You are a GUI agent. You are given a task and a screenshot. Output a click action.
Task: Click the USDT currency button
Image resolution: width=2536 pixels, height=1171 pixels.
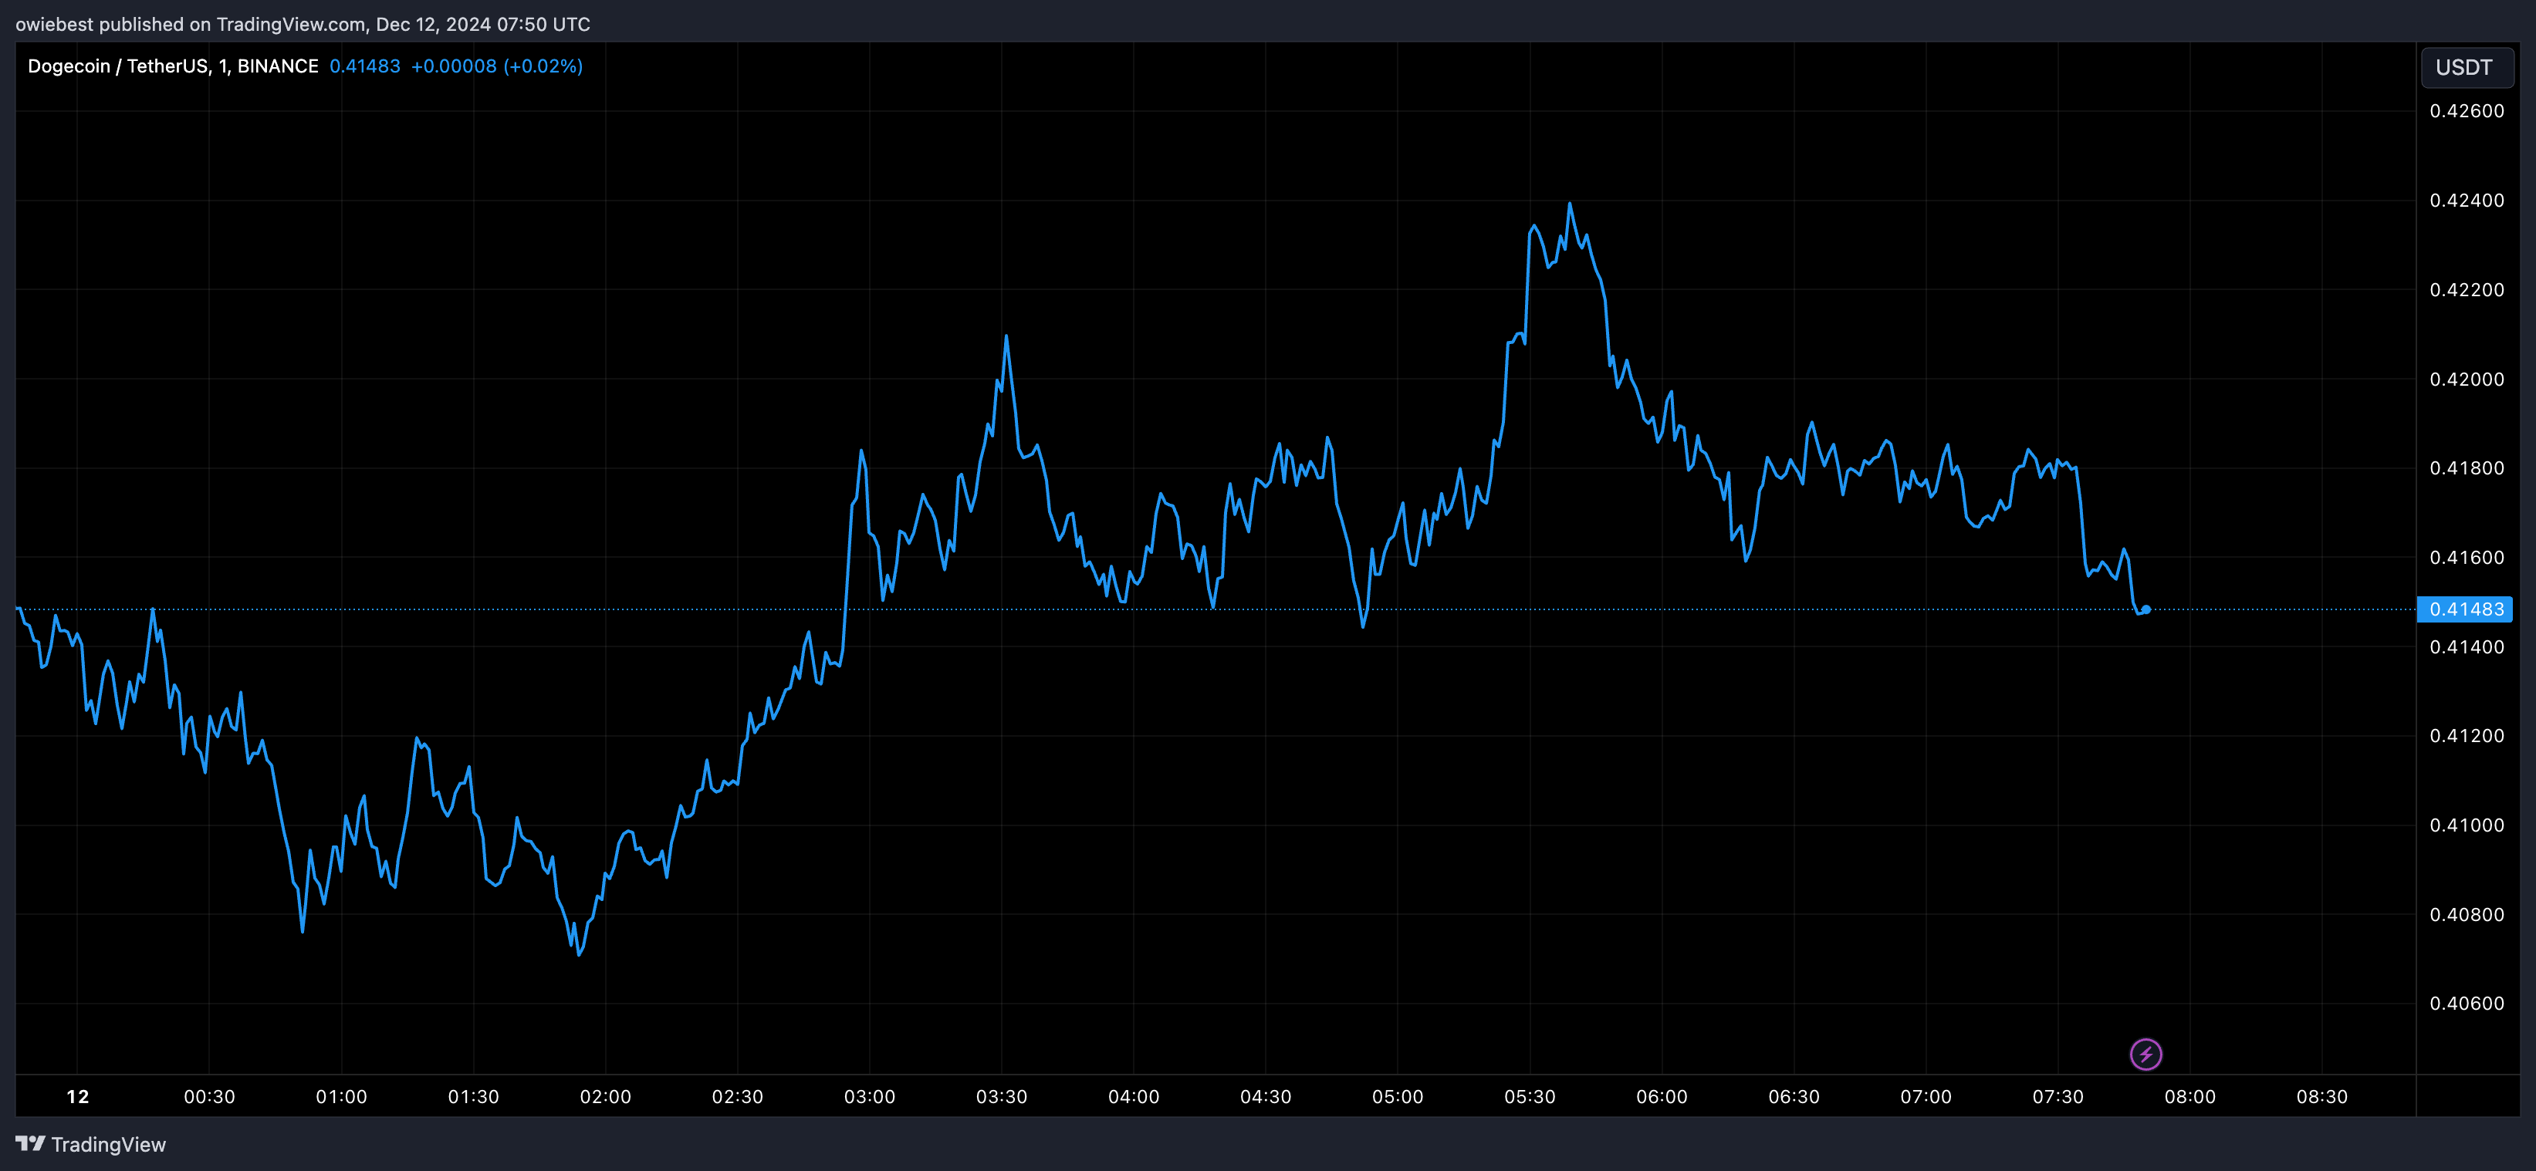click(x=2466, y=67)
